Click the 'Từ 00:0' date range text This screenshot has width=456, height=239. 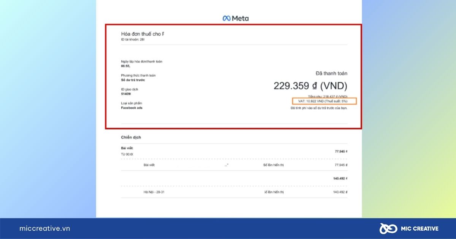(x=127, y=154)
